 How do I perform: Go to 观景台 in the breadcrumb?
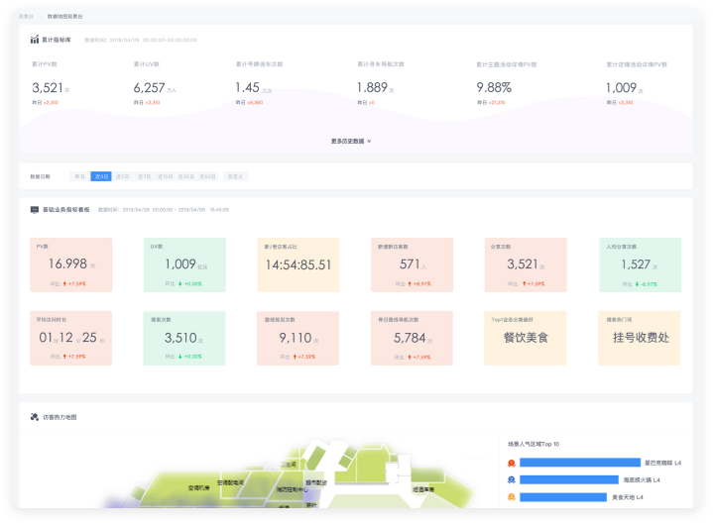click(26, 17)
